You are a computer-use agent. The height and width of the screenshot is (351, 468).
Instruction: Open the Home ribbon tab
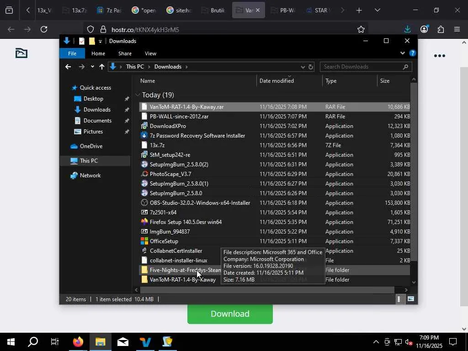tap(98, 53)
